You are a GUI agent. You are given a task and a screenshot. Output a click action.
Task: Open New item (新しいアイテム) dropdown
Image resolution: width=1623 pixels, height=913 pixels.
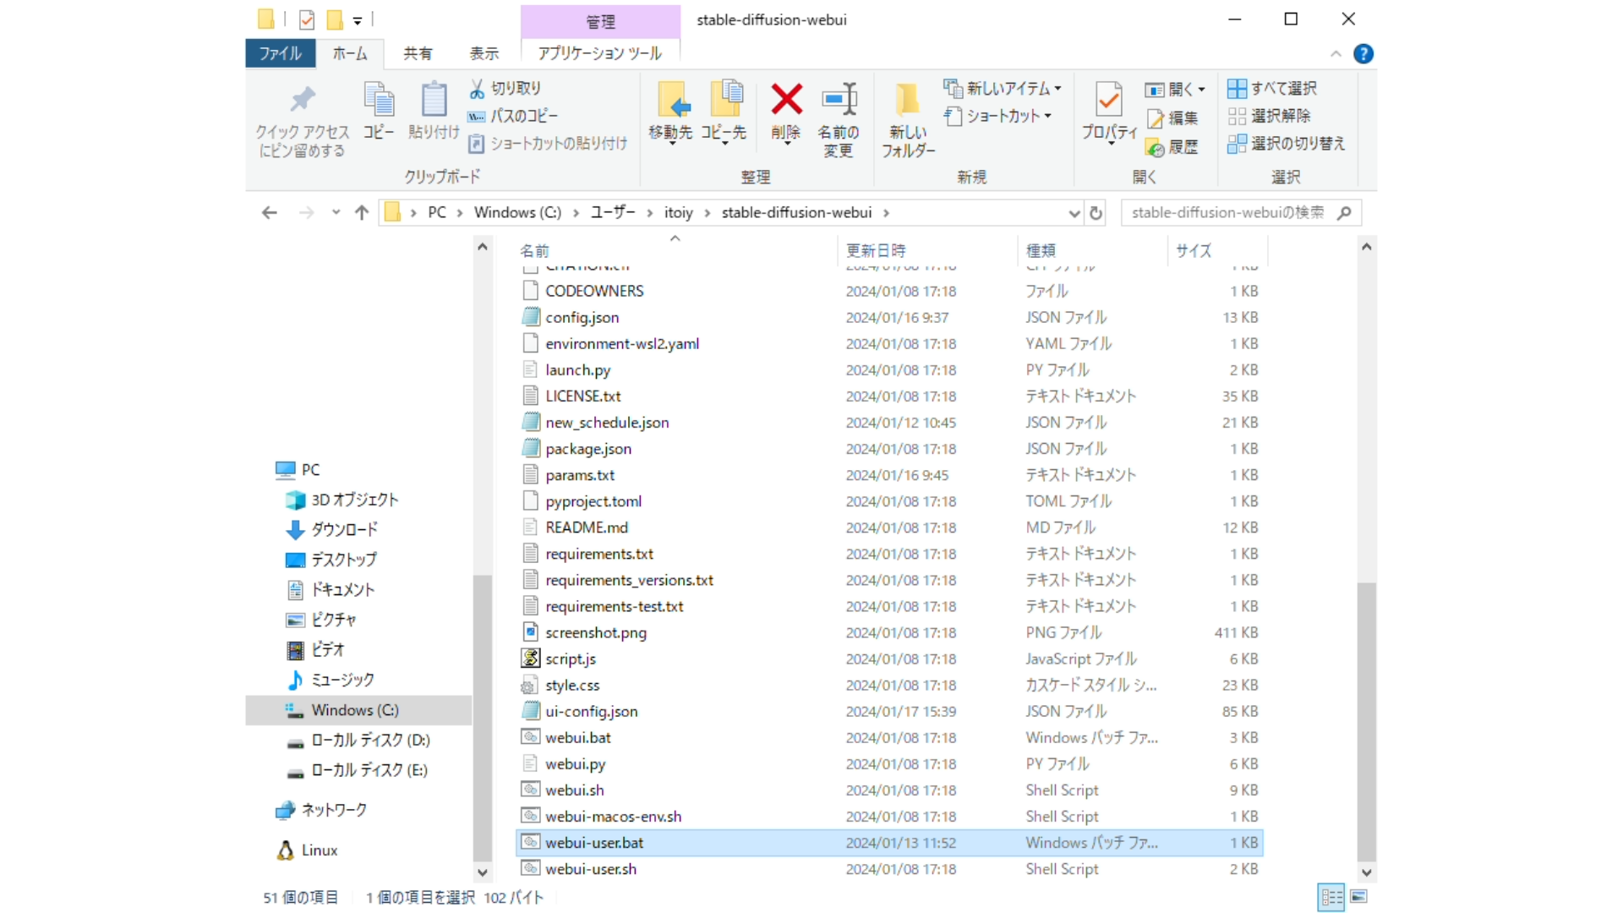[1003, 88]
